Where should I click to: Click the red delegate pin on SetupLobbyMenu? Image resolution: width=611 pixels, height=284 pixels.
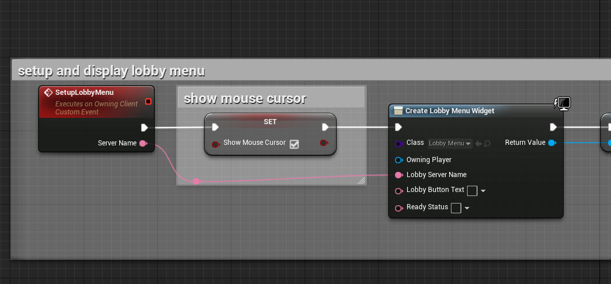tap(148, 102)
